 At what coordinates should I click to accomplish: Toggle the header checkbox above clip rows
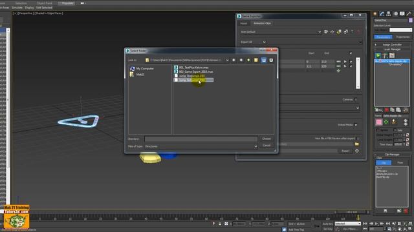click(x=351, y=53)
